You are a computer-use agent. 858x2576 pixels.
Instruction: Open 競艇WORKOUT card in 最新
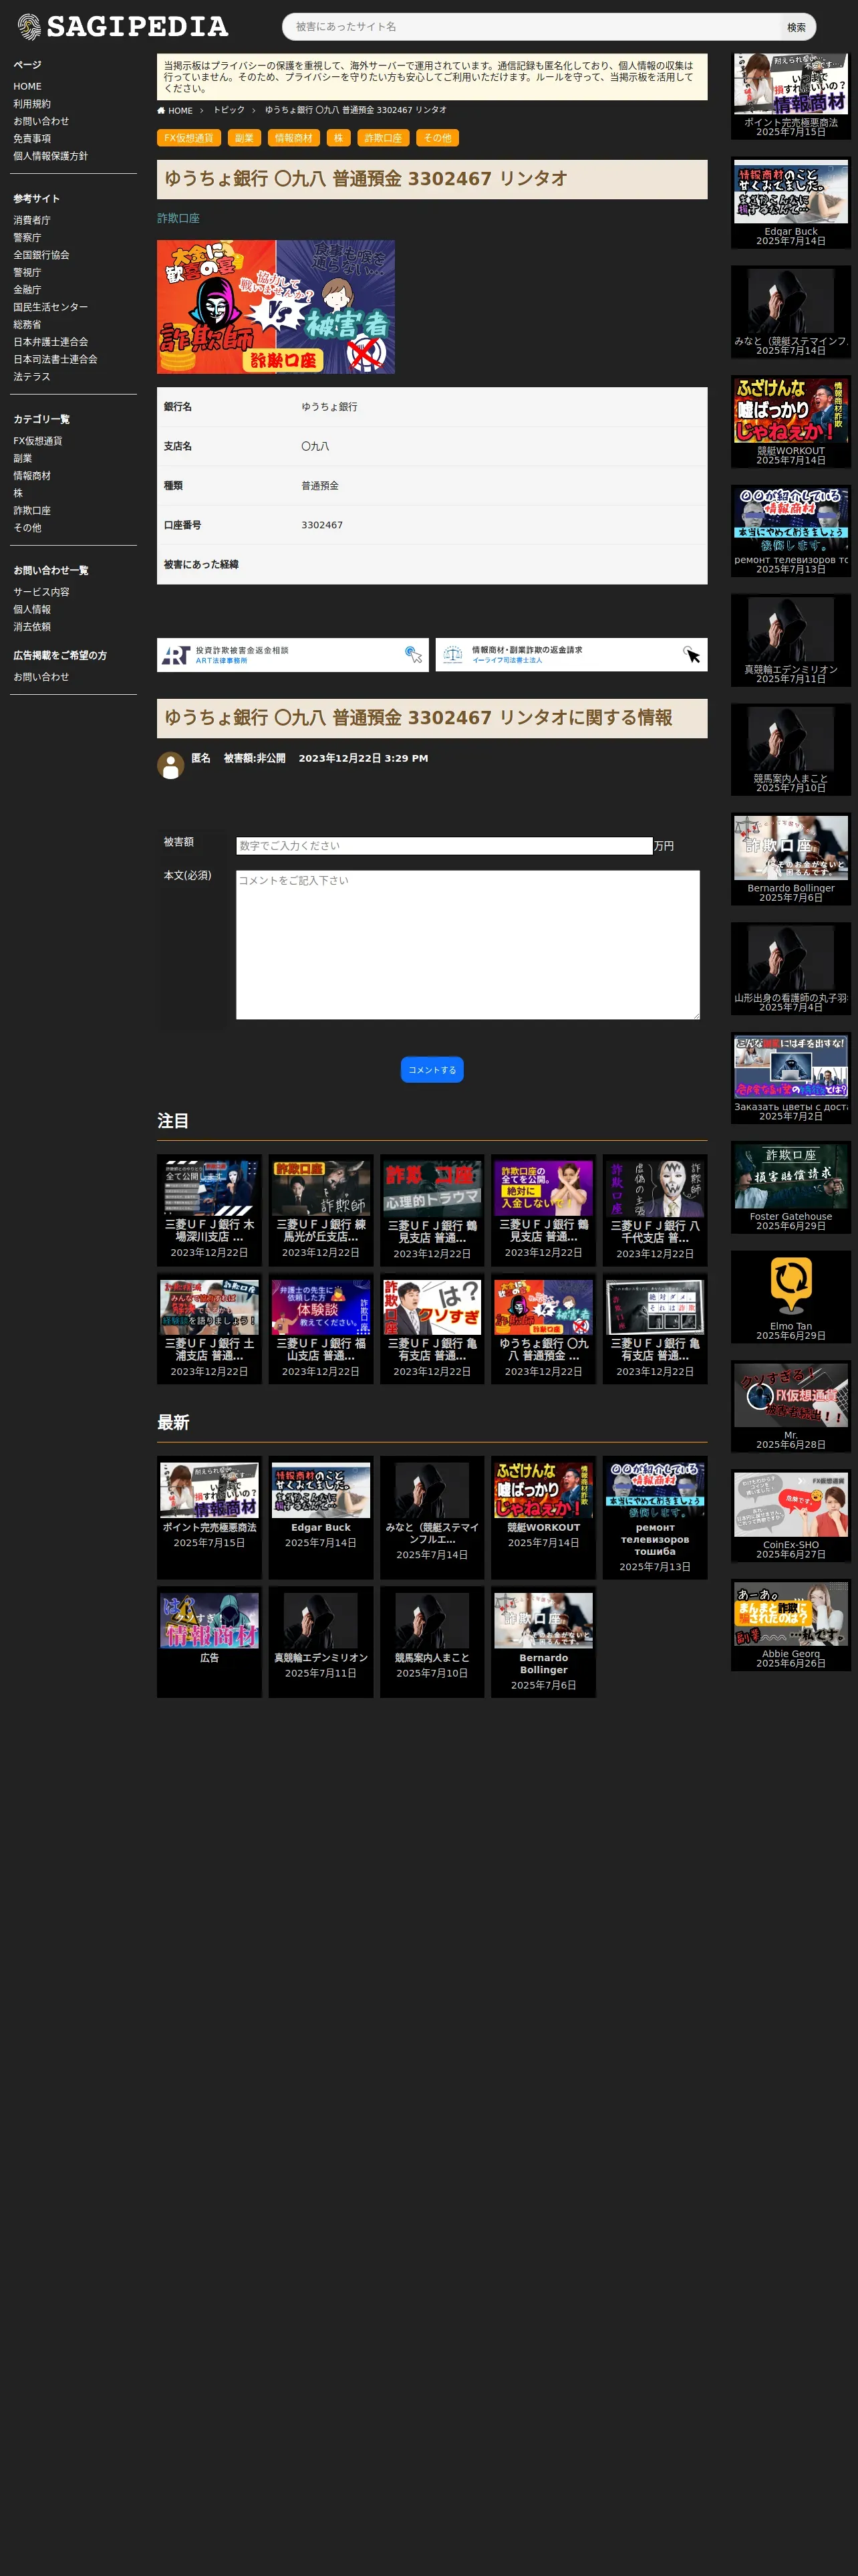pyautogui.click(x=543, y=1518)
